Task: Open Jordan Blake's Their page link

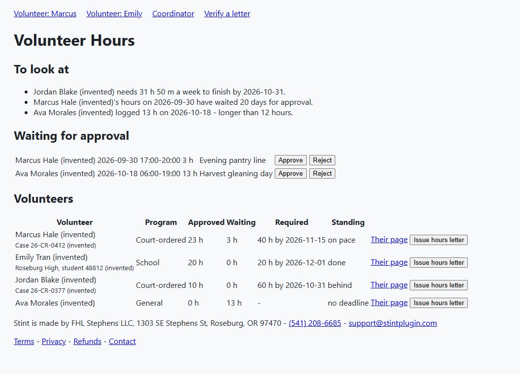Action: point(389,285)
